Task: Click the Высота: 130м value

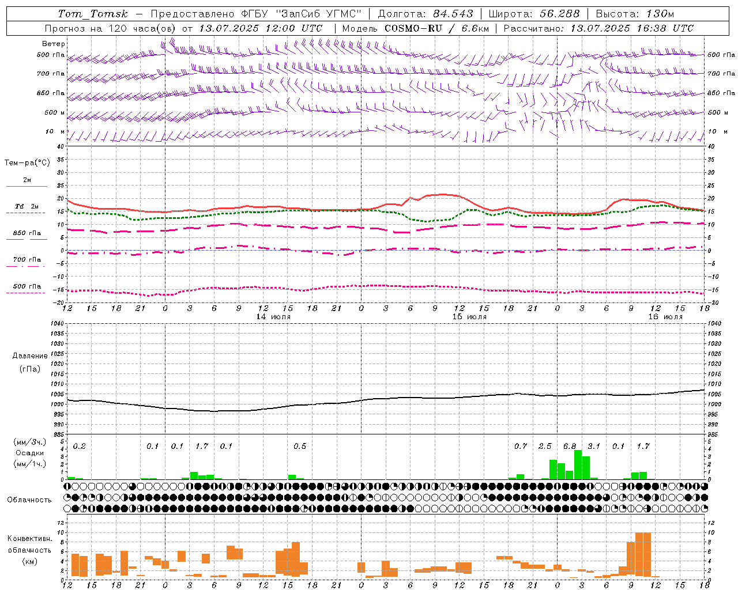Action: pos(635,14)
